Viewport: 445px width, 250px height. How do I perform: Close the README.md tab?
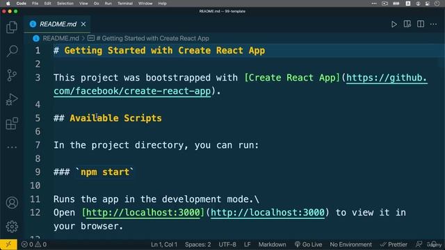[83, 24]
